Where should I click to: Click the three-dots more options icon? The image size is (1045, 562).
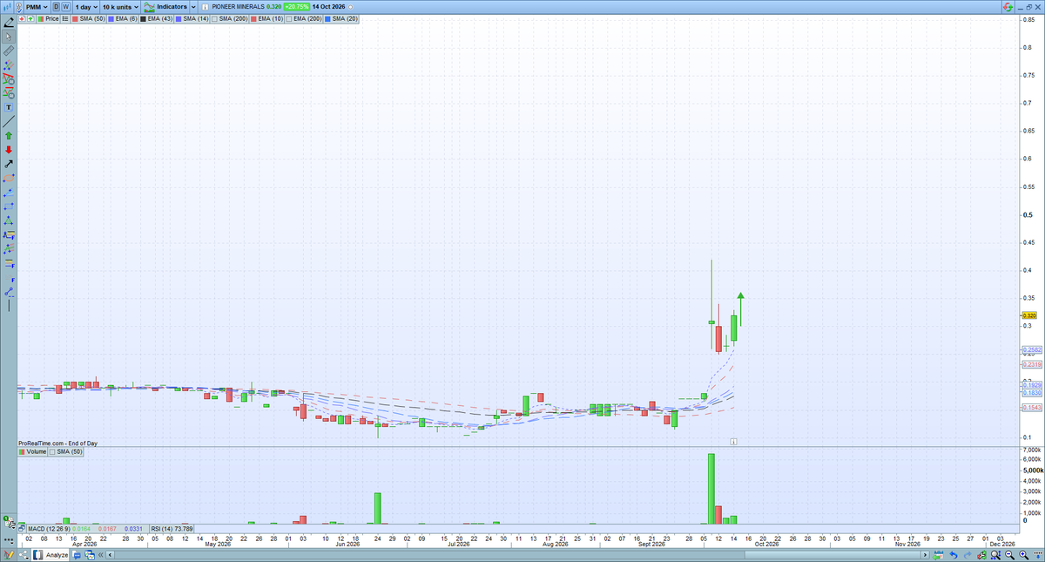pyautogui.click(x=8, y=541)
